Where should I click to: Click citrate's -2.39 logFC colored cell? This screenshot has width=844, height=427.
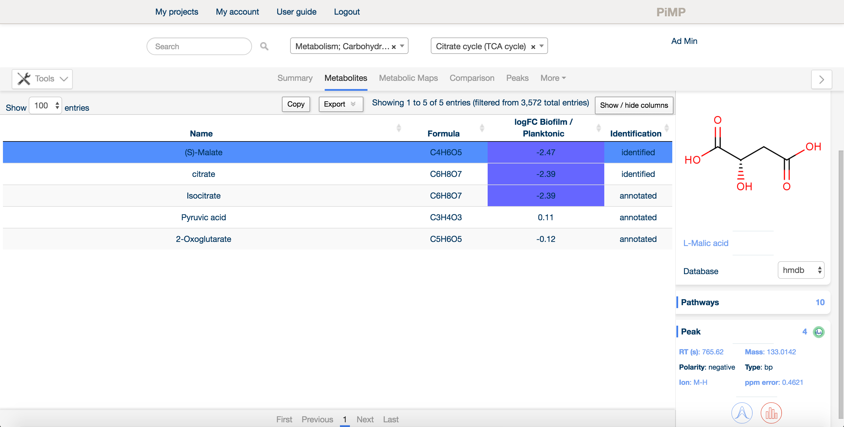pos(545,174)
